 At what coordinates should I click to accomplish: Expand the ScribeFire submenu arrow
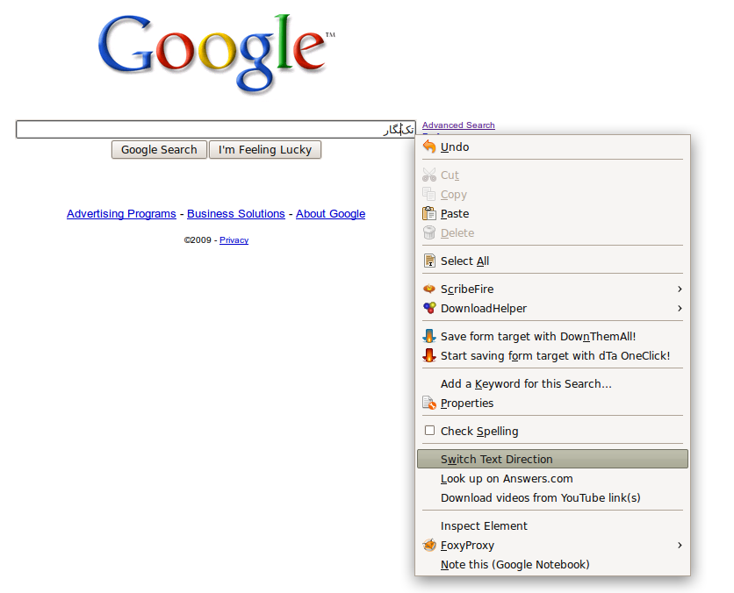tap(680, 289)
